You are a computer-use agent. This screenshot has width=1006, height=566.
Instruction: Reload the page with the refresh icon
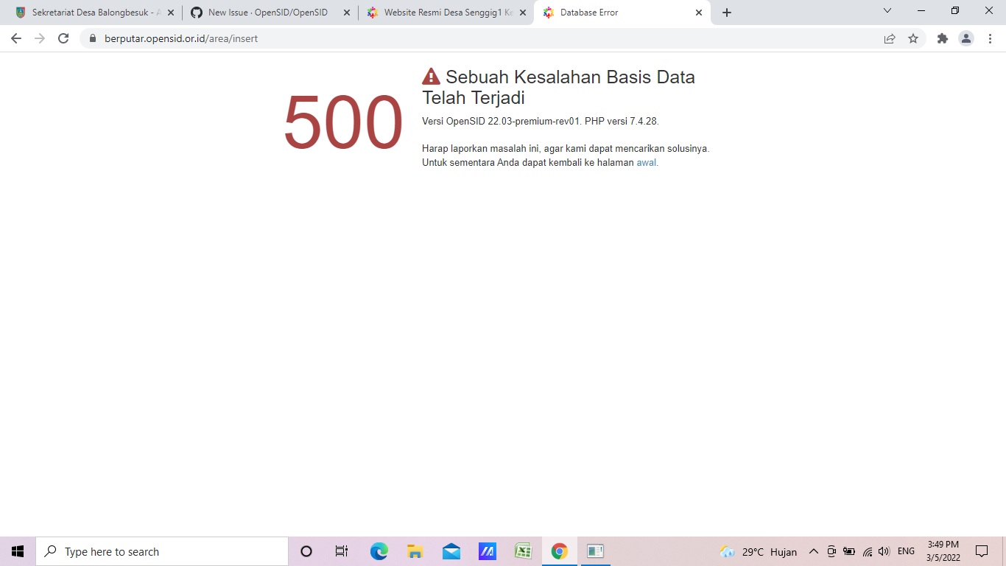click(x=63, y=38)
